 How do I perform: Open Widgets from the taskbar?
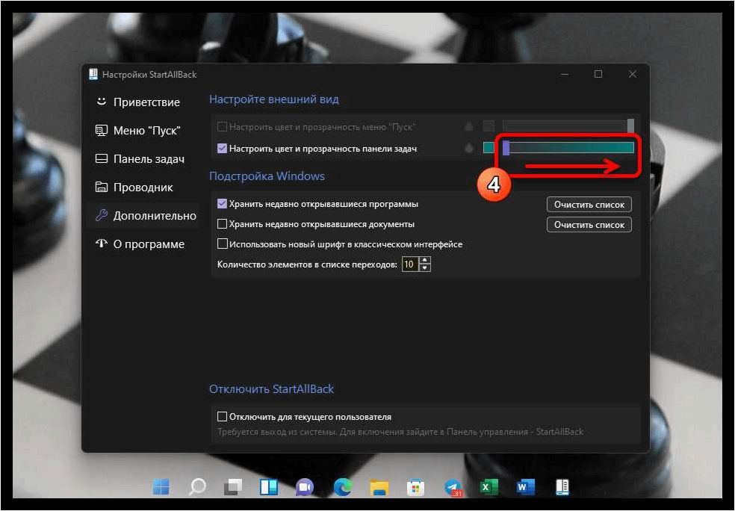tap(269, 488)
